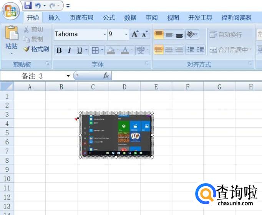Toggle bottom vertical alignment
Image resolution: width=262 pixels, height=215 pixels.
coord(179,35)
